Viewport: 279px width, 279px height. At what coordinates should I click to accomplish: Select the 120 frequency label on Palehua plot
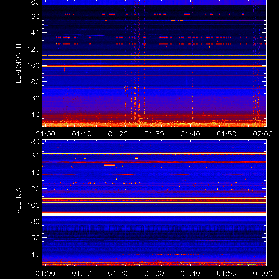tap(33, 189)
